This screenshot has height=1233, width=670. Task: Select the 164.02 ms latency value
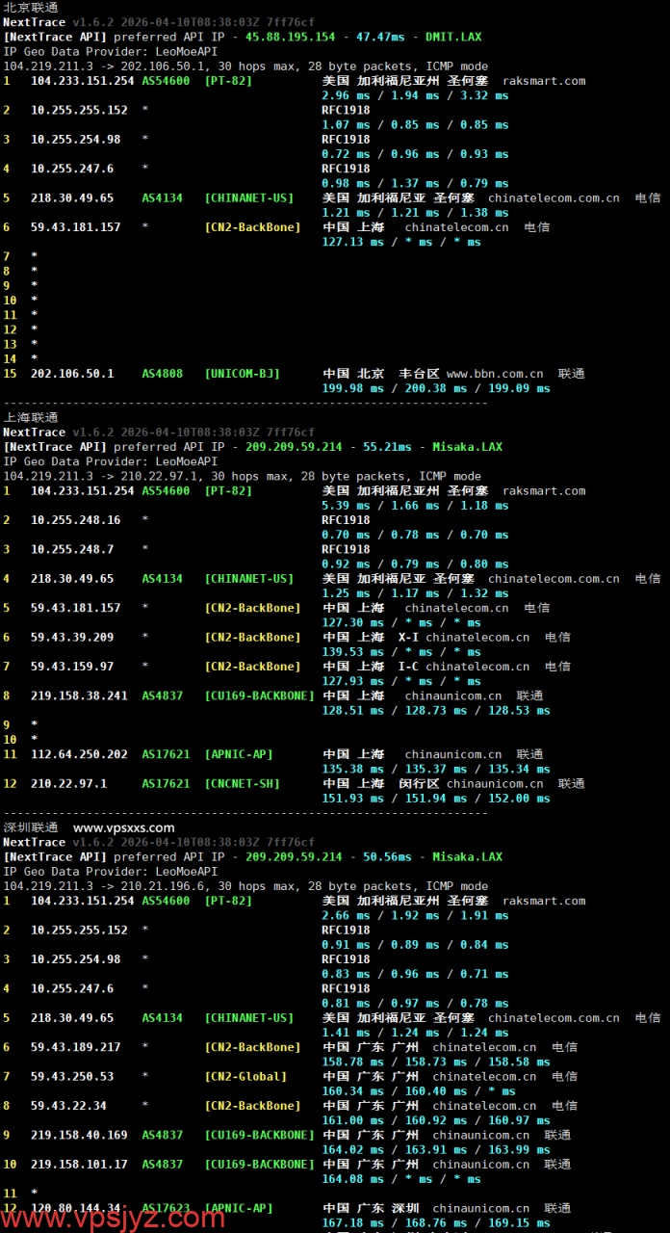[x=352, y=1150]
